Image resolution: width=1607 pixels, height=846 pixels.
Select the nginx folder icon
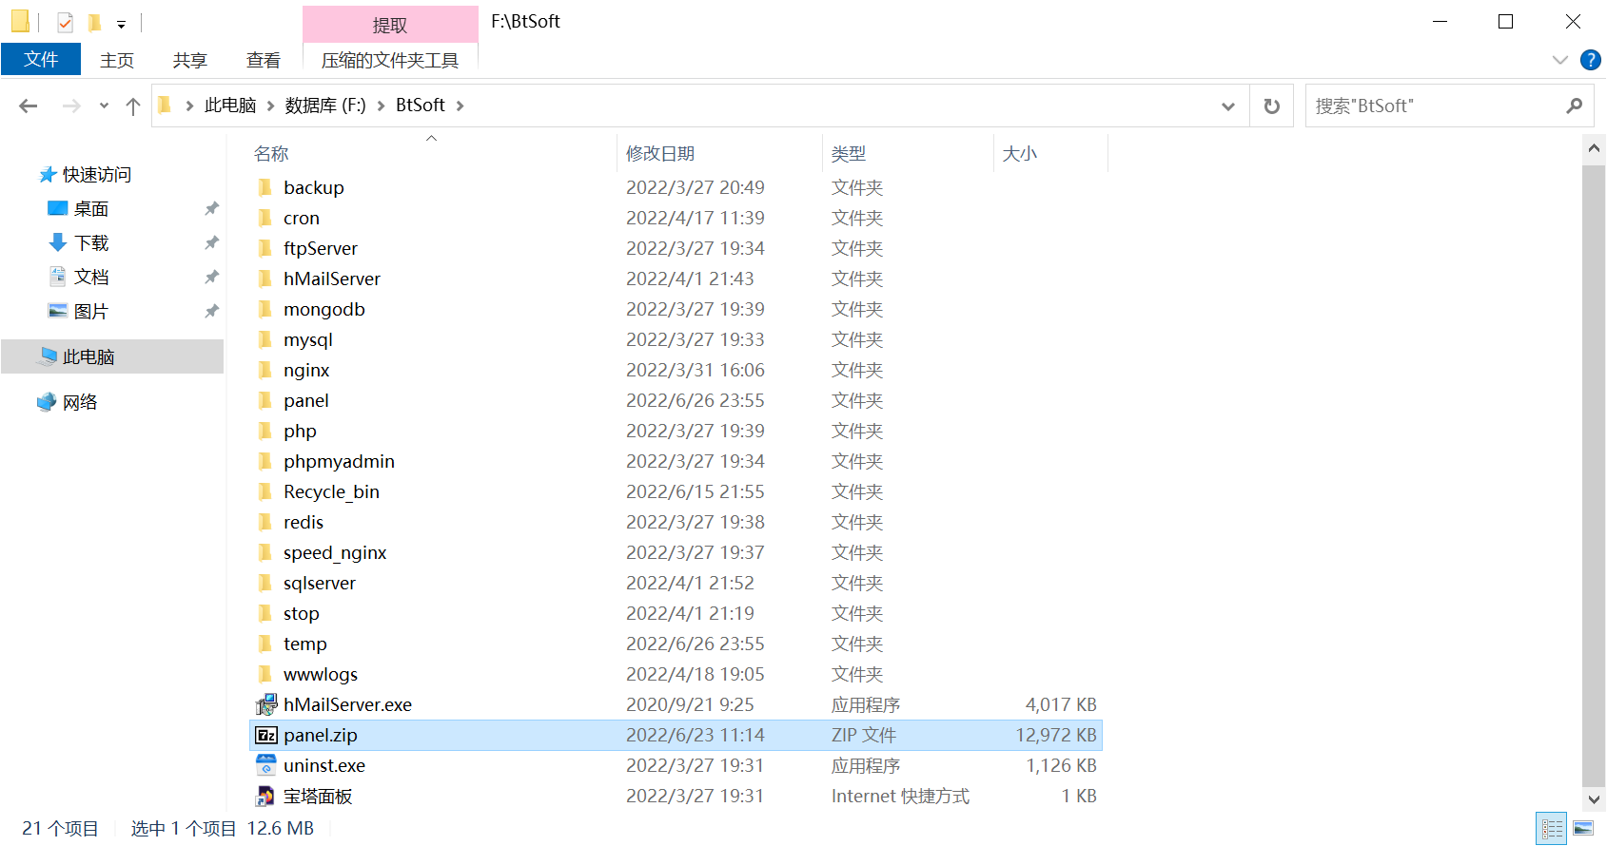(x=265, y=370)
